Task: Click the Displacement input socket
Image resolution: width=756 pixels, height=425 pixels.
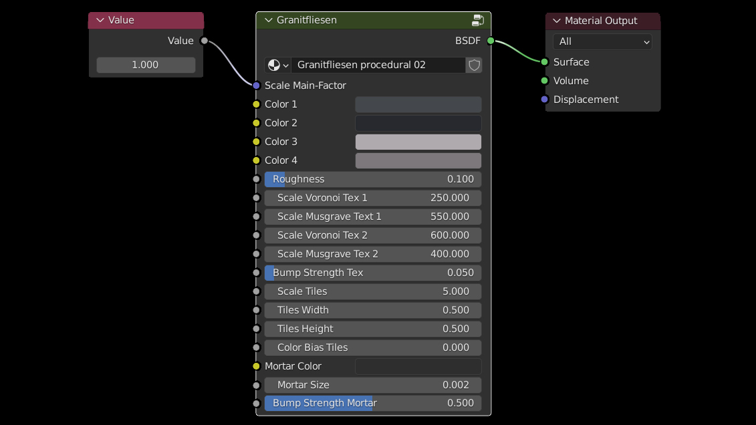Action: click(545, 100)
